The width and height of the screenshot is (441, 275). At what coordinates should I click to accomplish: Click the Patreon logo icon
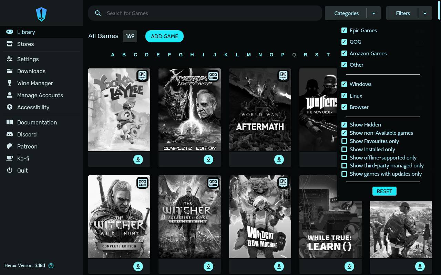pos(10,146)
